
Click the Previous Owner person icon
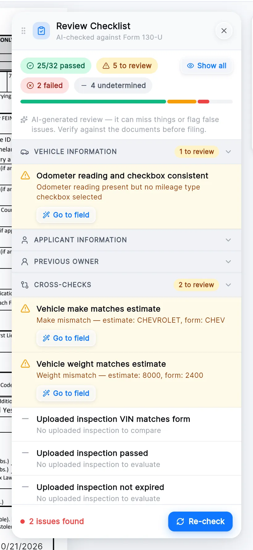pos(25,262)
